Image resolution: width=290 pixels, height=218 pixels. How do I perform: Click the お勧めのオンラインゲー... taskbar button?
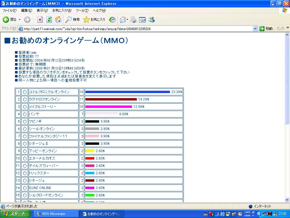pos(101,214)
